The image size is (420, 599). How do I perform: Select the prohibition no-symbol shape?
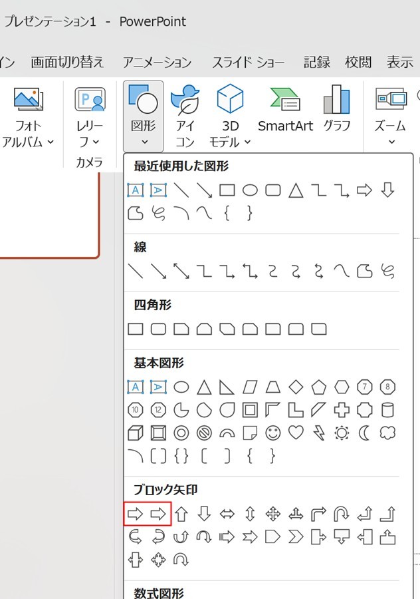click(204, 433)
